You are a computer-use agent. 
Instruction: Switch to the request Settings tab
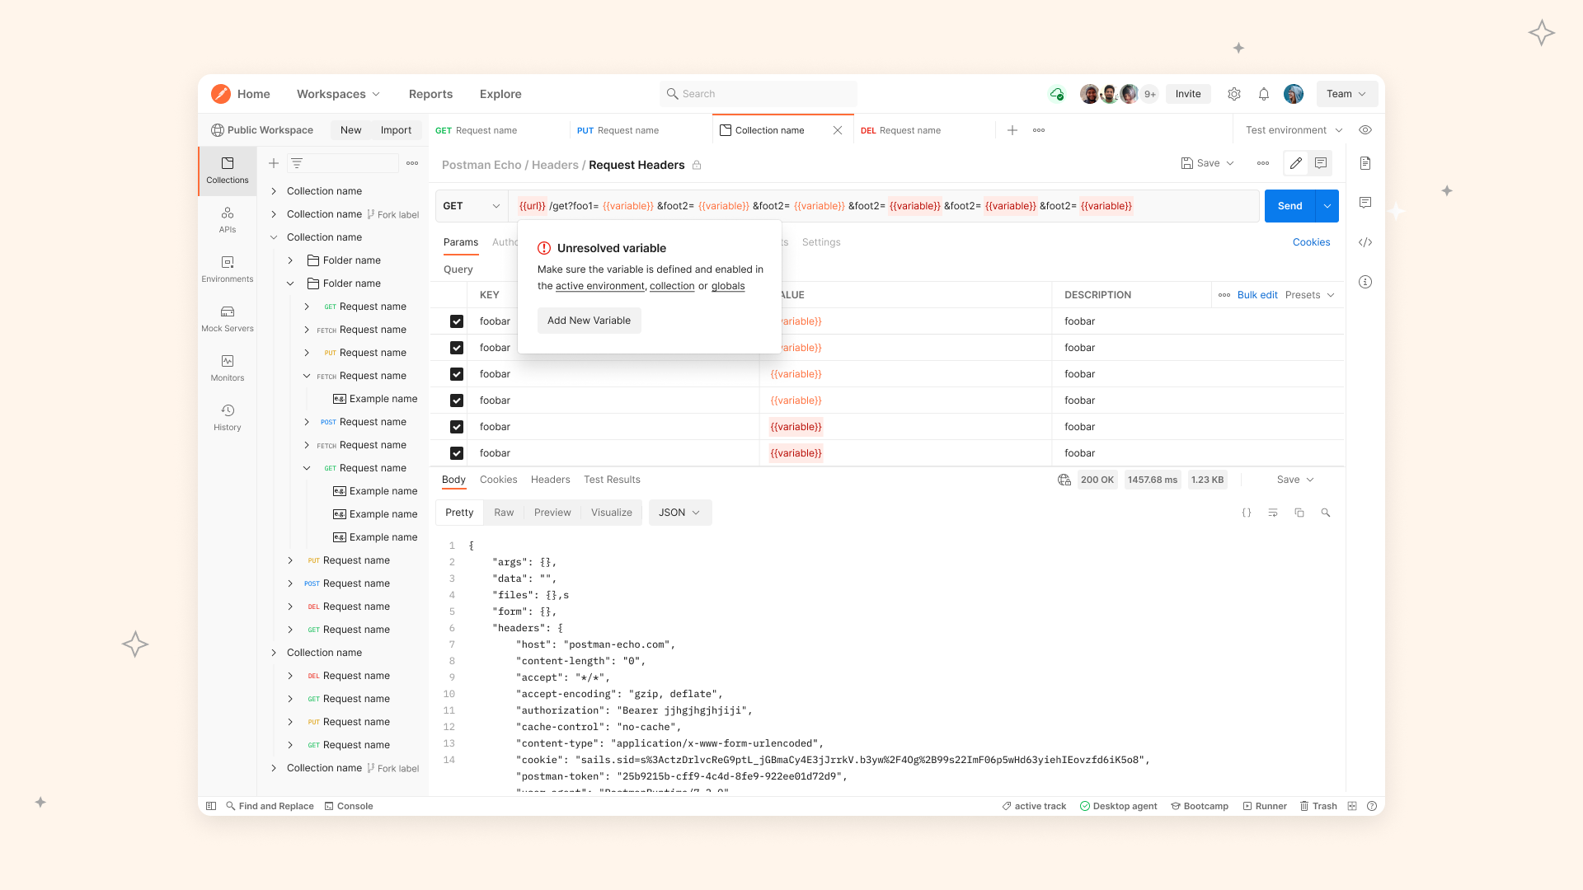click(821, 242)
